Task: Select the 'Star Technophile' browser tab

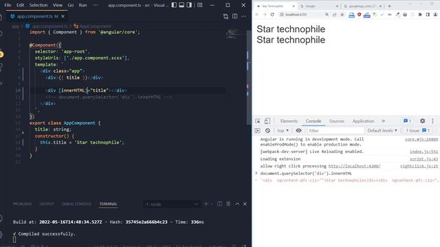Action: click(x=276, y=6)
